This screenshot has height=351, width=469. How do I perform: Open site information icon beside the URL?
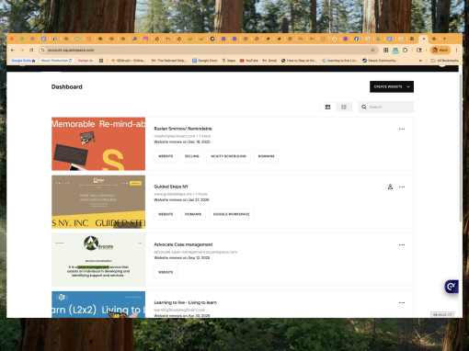pos(43,50)
